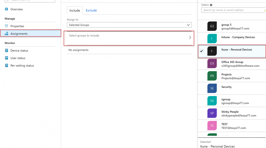Select the sgroup name
The image size is (266, 148).
coord(226,99)
